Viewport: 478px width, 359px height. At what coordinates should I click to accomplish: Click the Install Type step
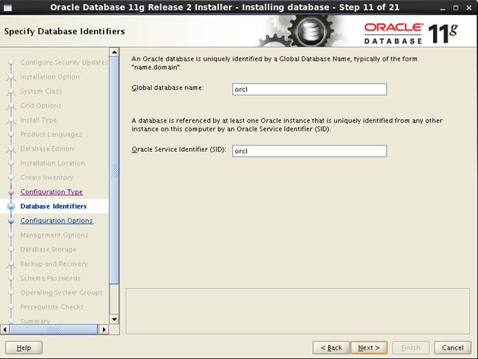[39, 119]
